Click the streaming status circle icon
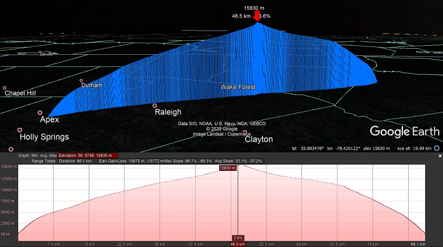Screen dimensions: 443x247 click(x=437, y=148)
